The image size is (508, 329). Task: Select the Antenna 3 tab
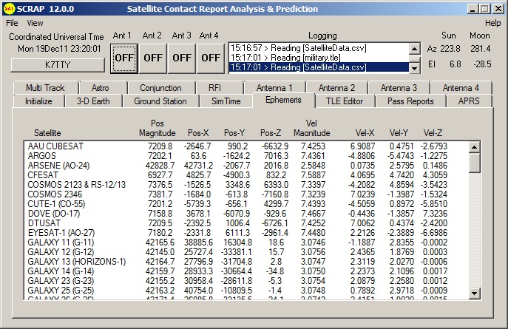tap(399, 88)
